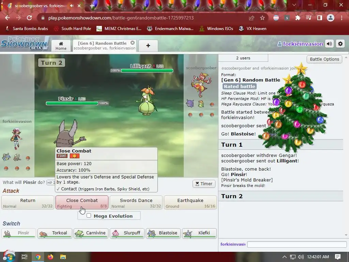Start the battle Timer
The image size is (349, 262).
click(204, 184)
